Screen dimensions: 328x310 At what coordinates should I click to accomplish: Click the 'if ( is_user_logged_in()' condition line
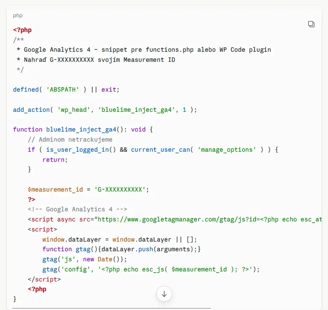[x=153, y=150]
